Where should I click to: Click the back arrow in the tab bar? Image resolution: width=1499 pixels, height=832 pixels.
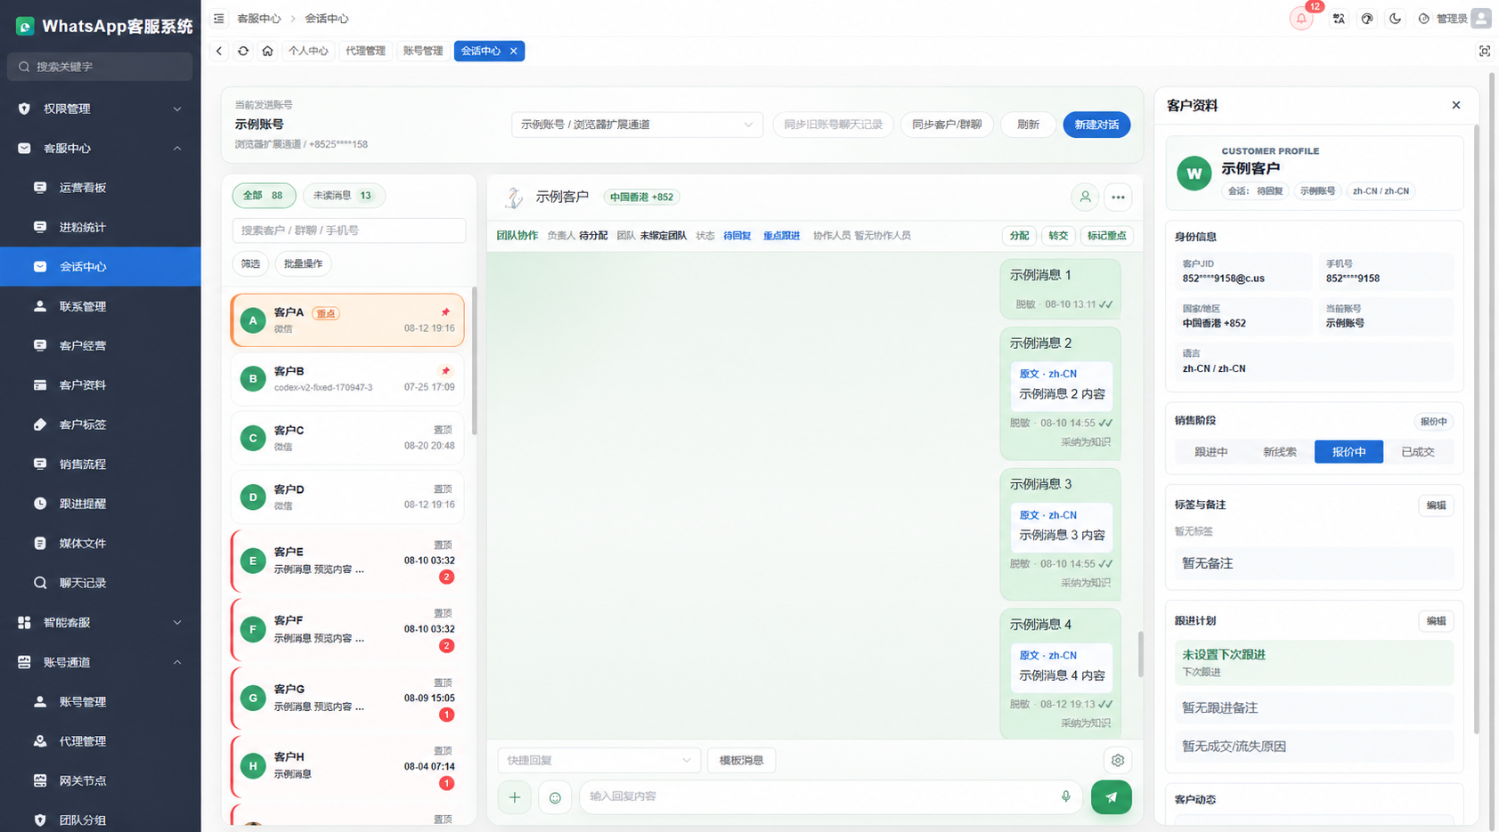coord(219,51)
